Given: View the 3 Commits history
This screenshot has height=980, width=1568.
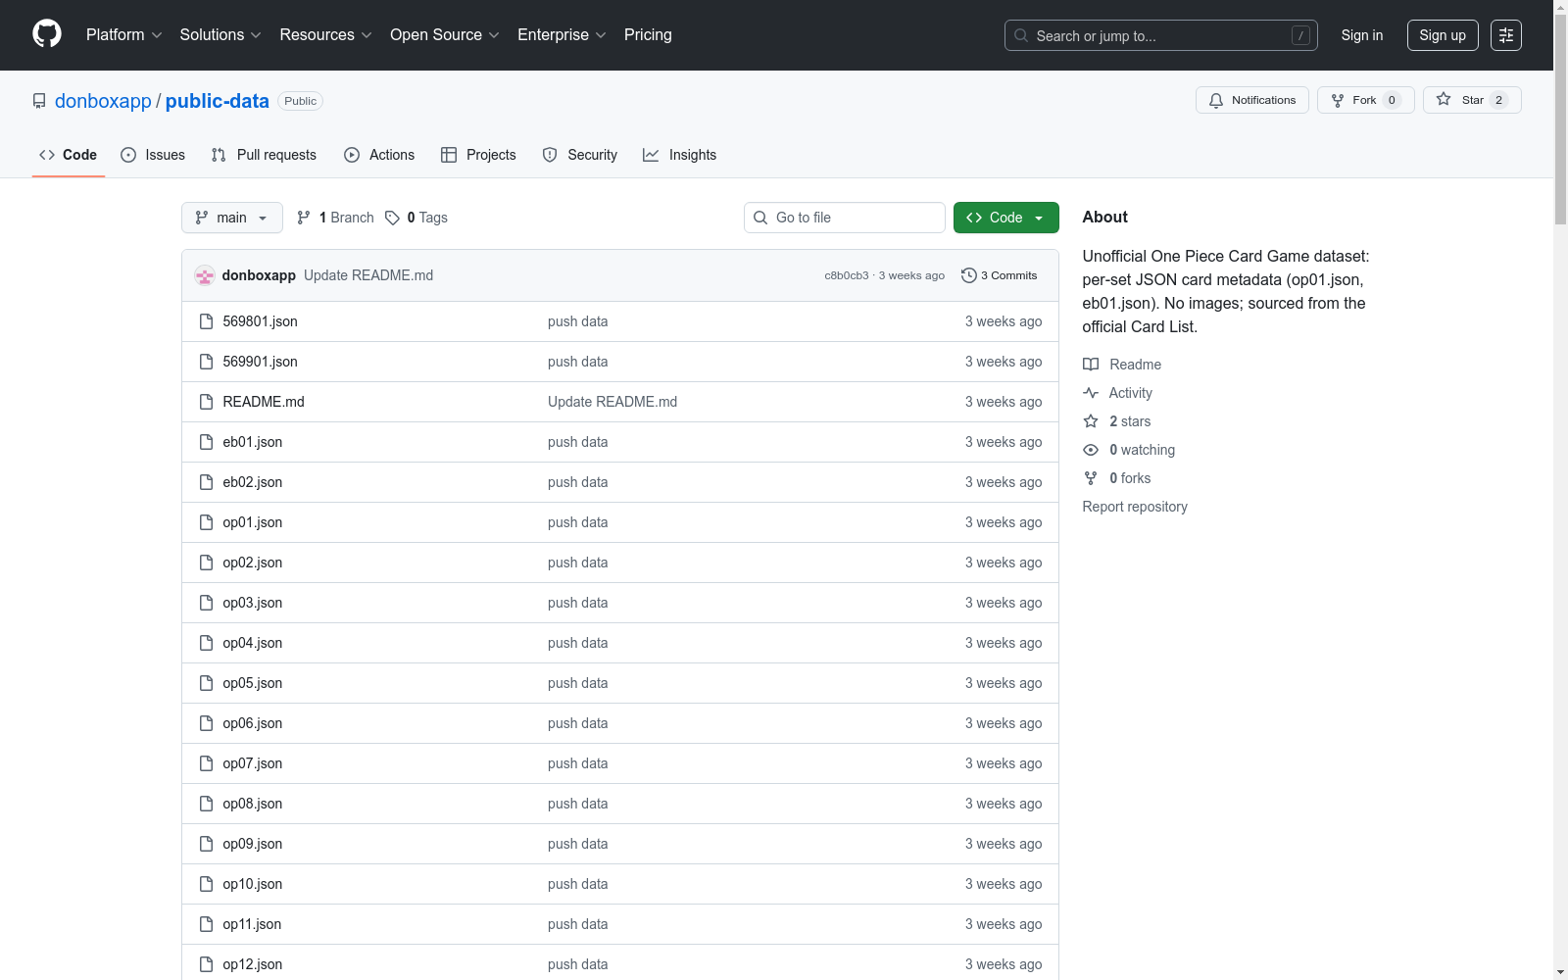Looking at the screenshot, I should click(x=1000, y=275).
